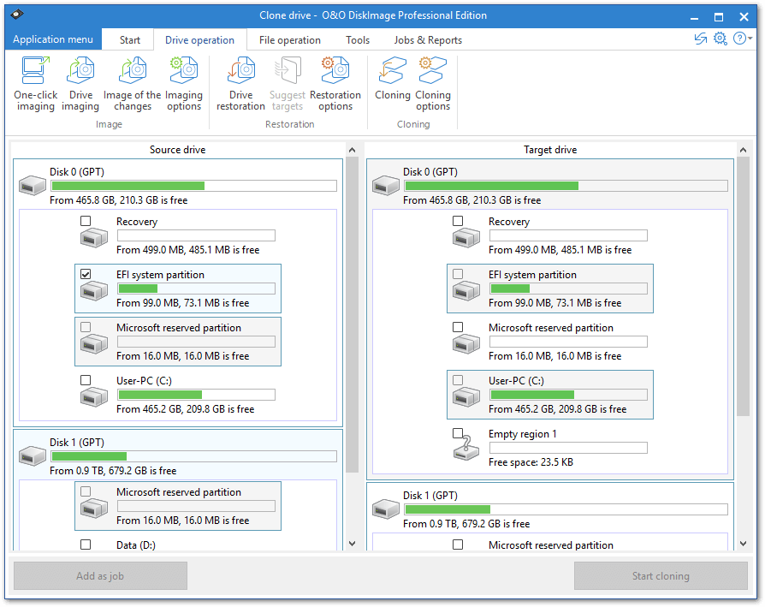Check the source Recovery partition checkbox

pos(86,221)
